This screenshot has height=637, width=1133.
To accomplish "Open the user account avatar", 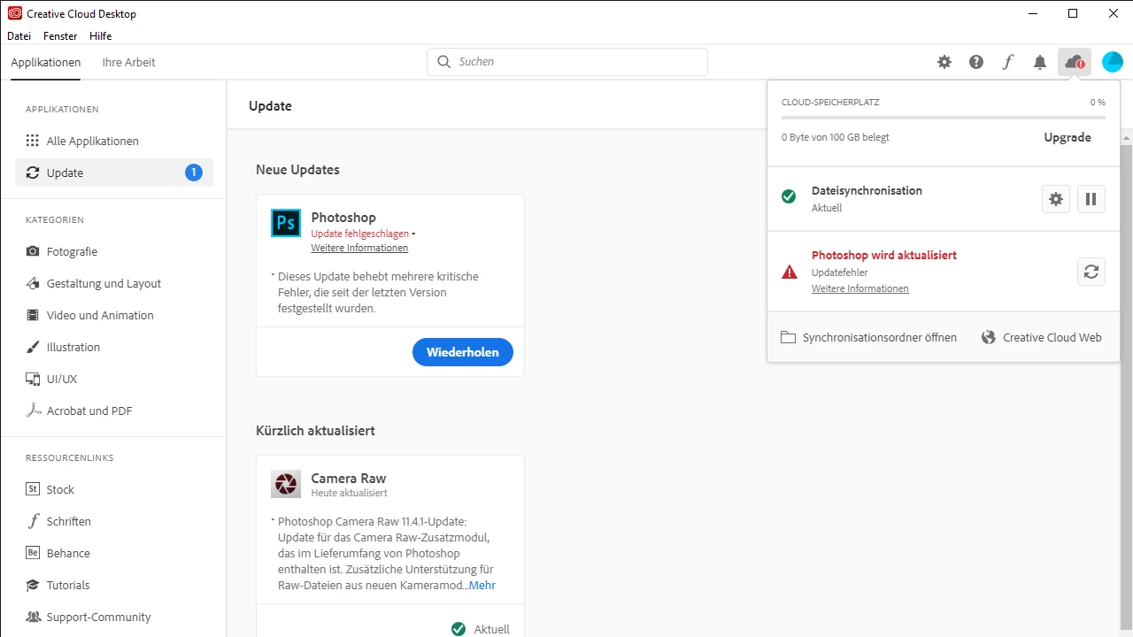I will [1112, 62].
